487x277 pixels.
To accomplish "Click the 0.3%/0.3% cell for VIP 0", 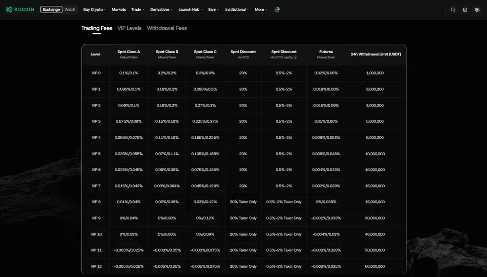I will coord(205,73).
